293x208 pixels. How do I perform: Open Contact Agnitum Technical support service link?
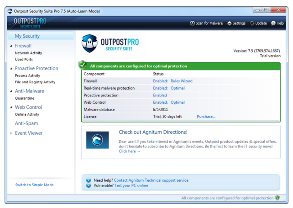click(151, 180)
